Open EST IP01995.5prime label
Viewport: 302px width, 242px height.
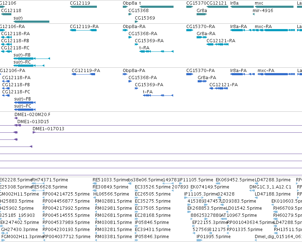[213, 237]
